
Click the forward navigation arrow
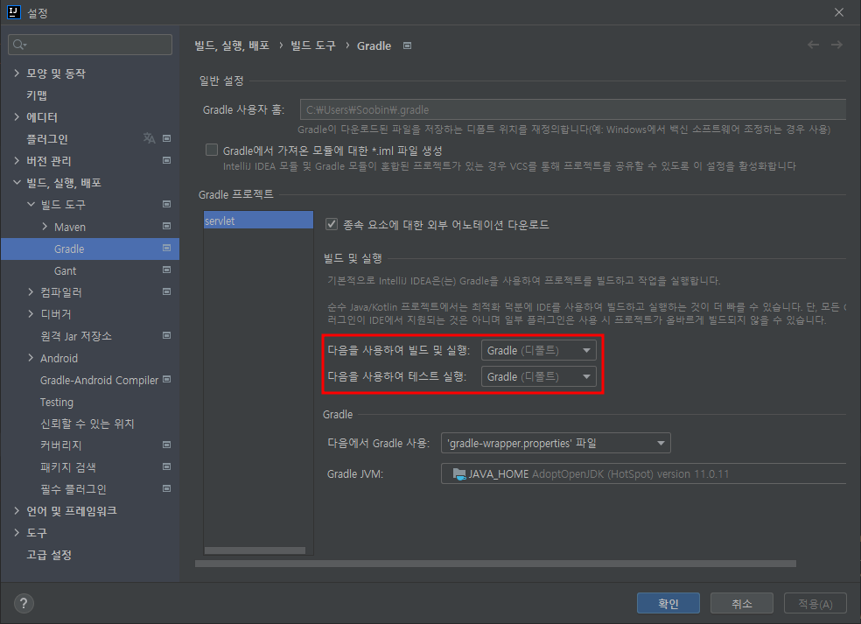coord(836,45)
